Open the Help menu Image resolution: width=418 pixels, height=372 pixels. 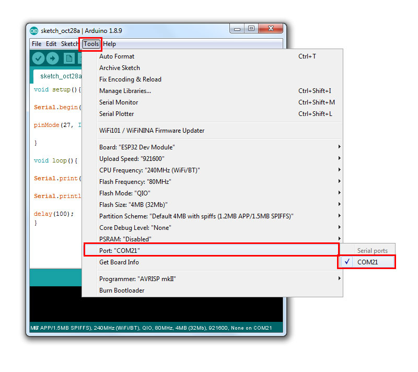pos(109,44)
